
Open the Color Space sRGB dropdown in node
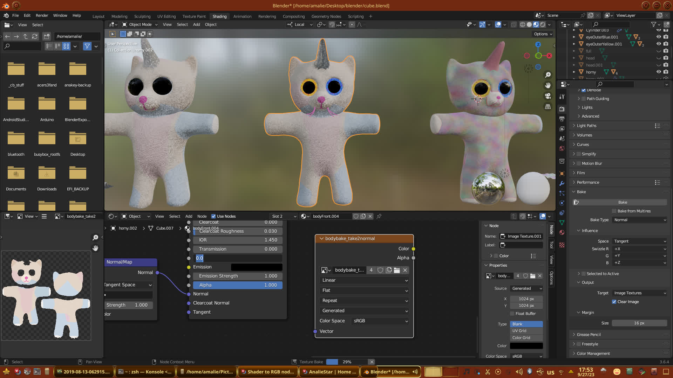(380, 321)
